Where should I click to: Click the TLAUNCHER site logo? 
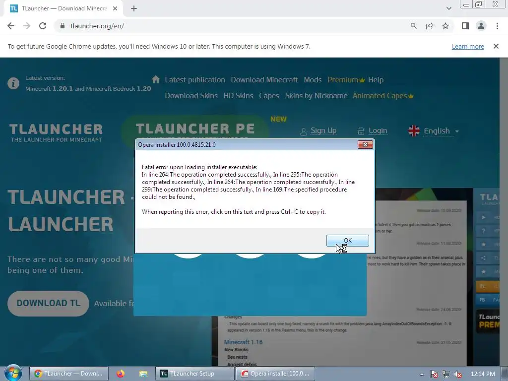(x=56, y=132)
